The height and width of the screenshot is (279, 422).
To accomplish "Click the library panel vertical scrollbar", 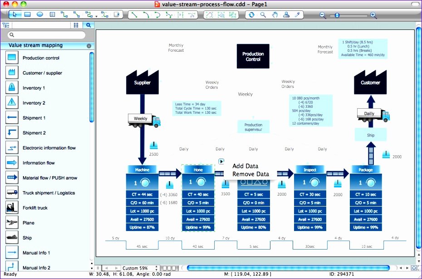I will click(92, 87).
